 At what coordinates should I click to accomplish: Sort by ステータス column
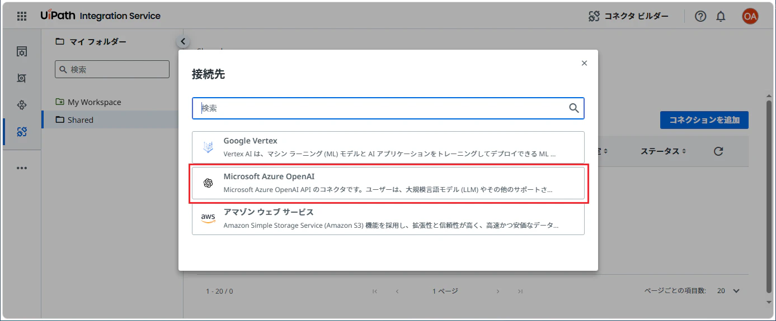click(x=663, y=151)
